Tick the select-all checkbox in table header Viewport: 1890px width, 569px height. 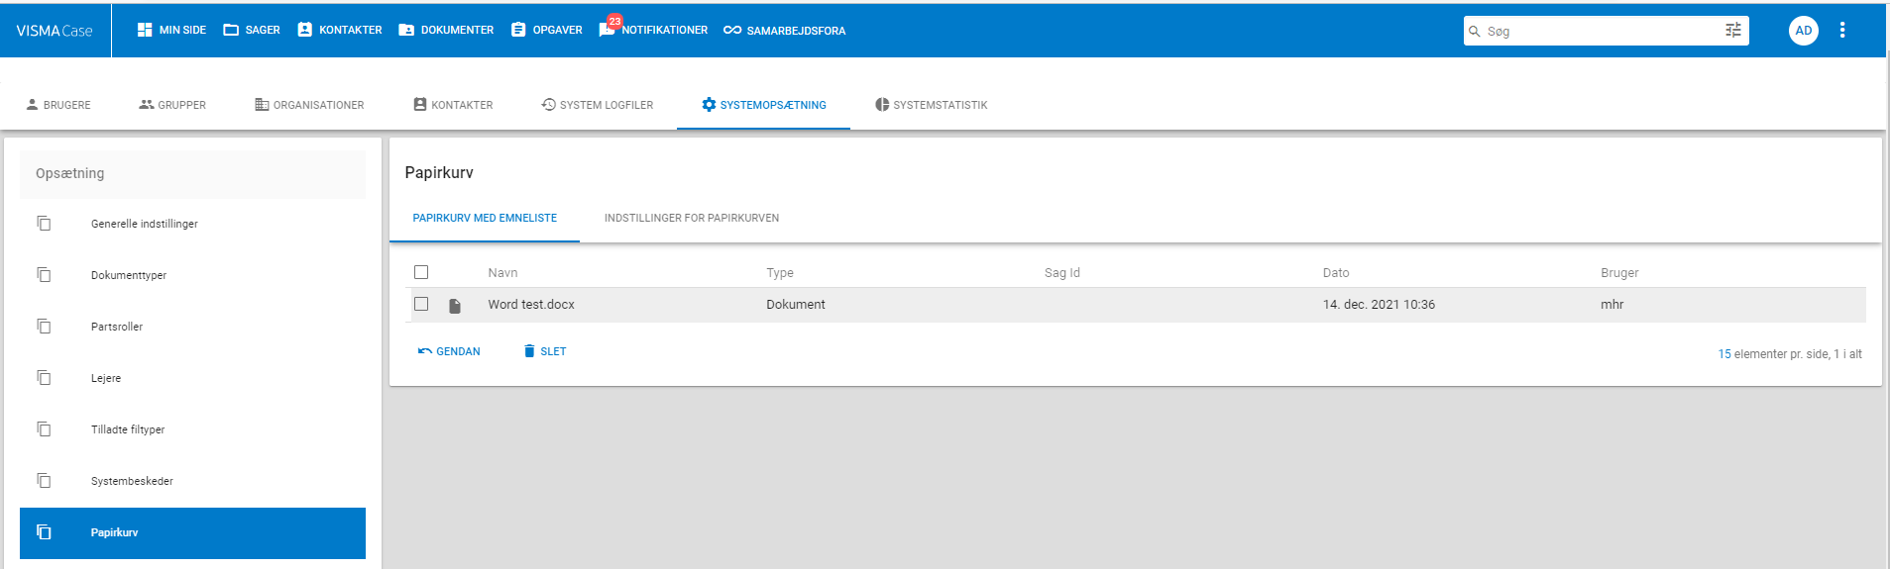coord(421,272)
